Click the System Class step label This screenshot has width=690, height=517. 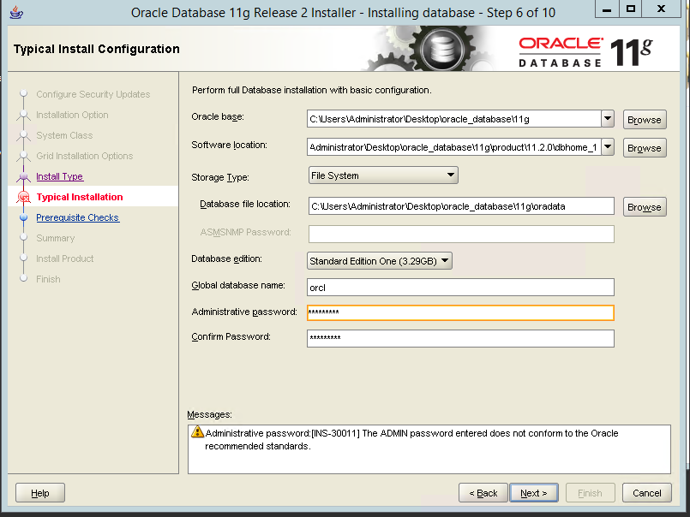pos(64,135)
